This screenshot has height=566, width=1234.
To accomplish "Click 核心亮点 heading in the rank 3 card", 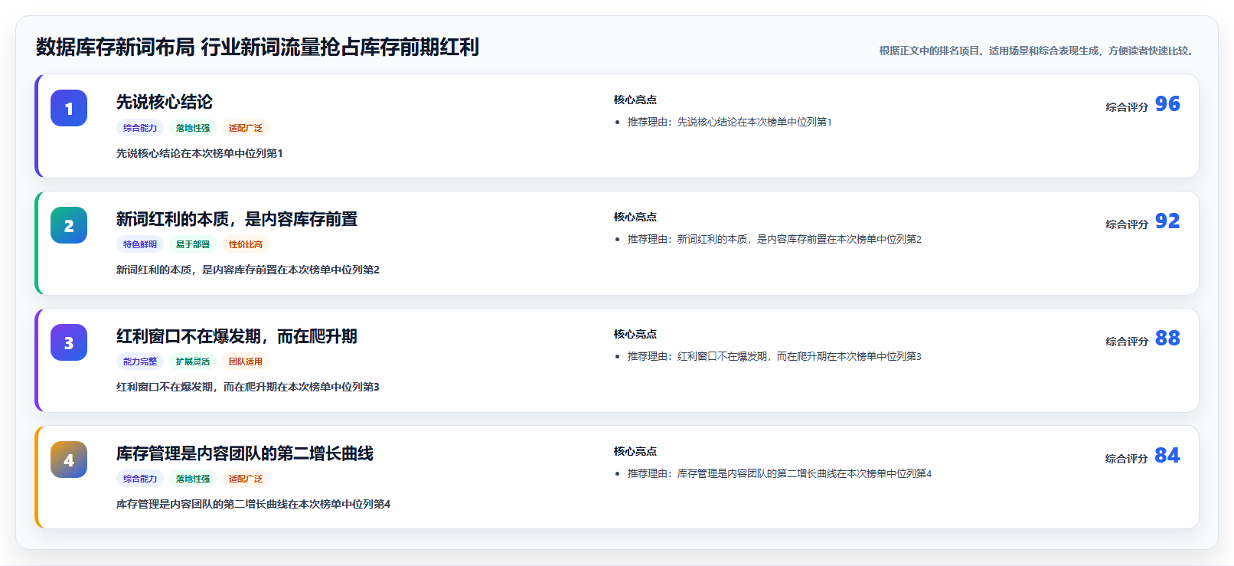I will (x=635, y=334).
